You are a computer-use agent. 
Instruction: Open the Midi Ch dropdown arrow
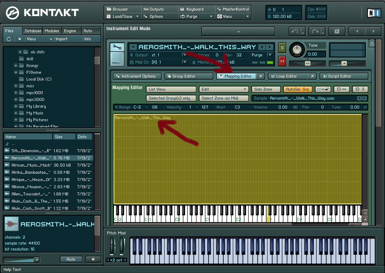click(184, 62)
